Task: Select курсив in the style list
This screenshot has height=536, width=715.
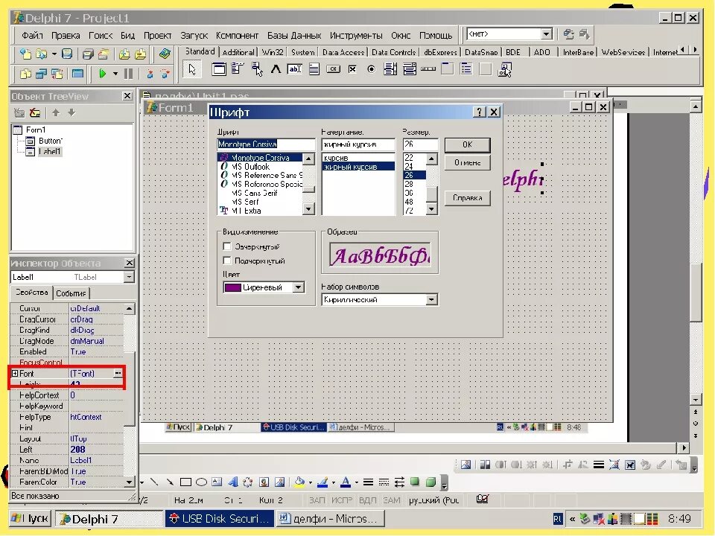Action: coord(336,158)
